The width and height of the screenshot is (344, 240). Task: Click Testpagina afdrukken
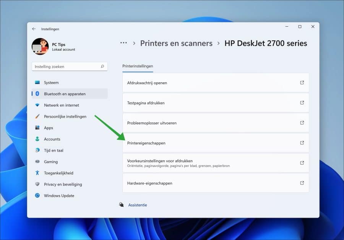(216, 103)
